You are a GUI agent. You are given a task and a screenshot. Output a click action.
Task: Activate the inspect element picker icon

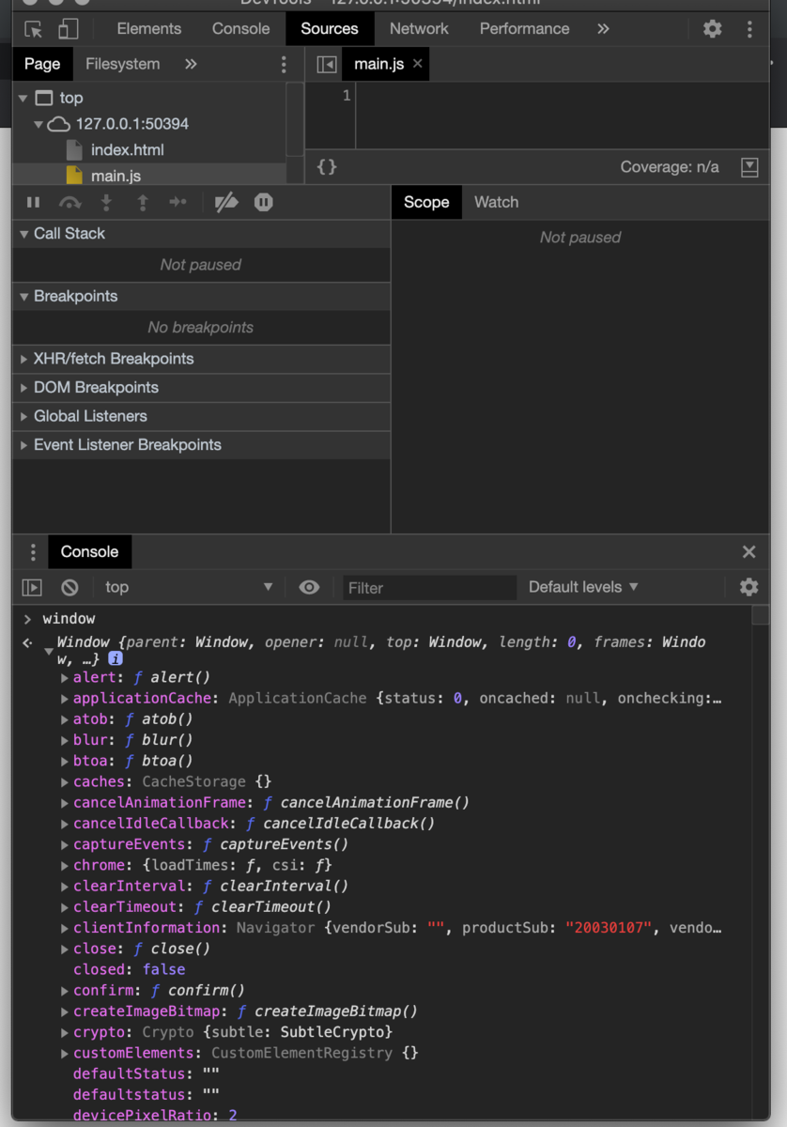34,29
